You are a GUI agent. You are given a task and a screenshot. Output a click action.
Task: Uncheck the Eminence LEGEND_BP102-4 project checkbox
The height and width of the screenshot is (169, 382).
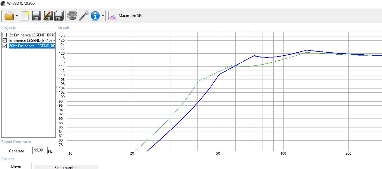pyautogui.click(x=4, y=41)
